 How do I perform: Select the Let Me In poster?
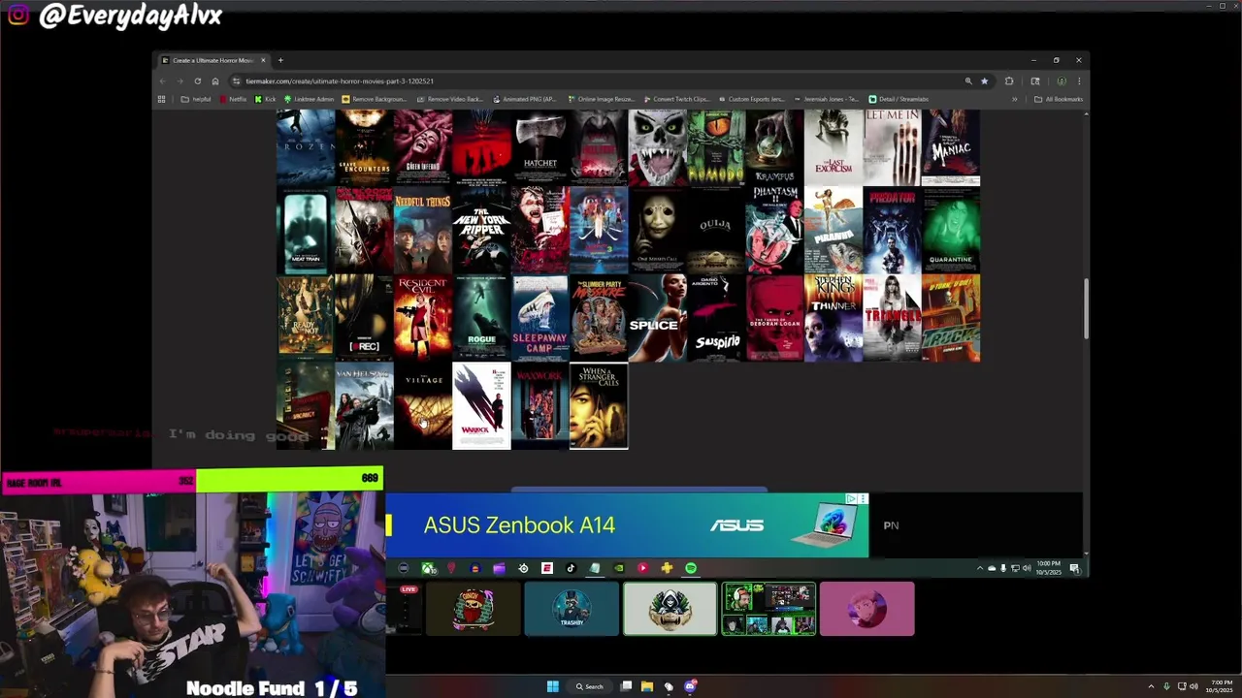coord(892,147)
